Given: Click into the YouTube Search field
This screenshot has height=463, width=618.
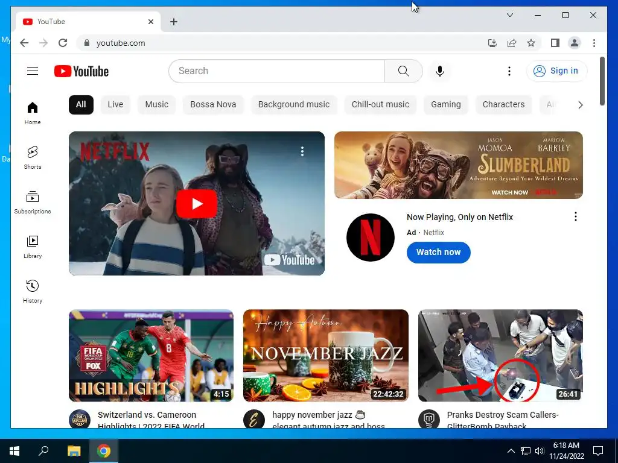Looking at the screenshot, I should (x=276, y=71).
